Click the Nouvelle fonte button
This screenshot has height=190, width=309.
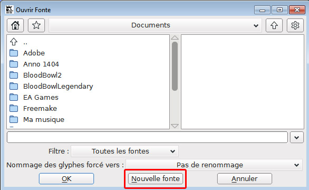coord(156,179)
